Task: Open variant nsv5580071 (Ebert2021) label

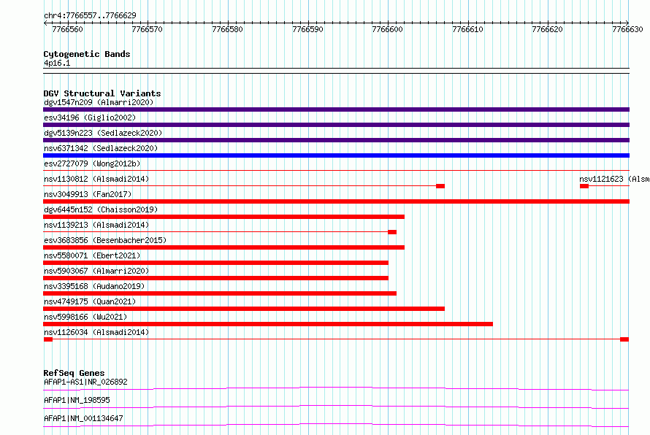Action: (92, 255)
